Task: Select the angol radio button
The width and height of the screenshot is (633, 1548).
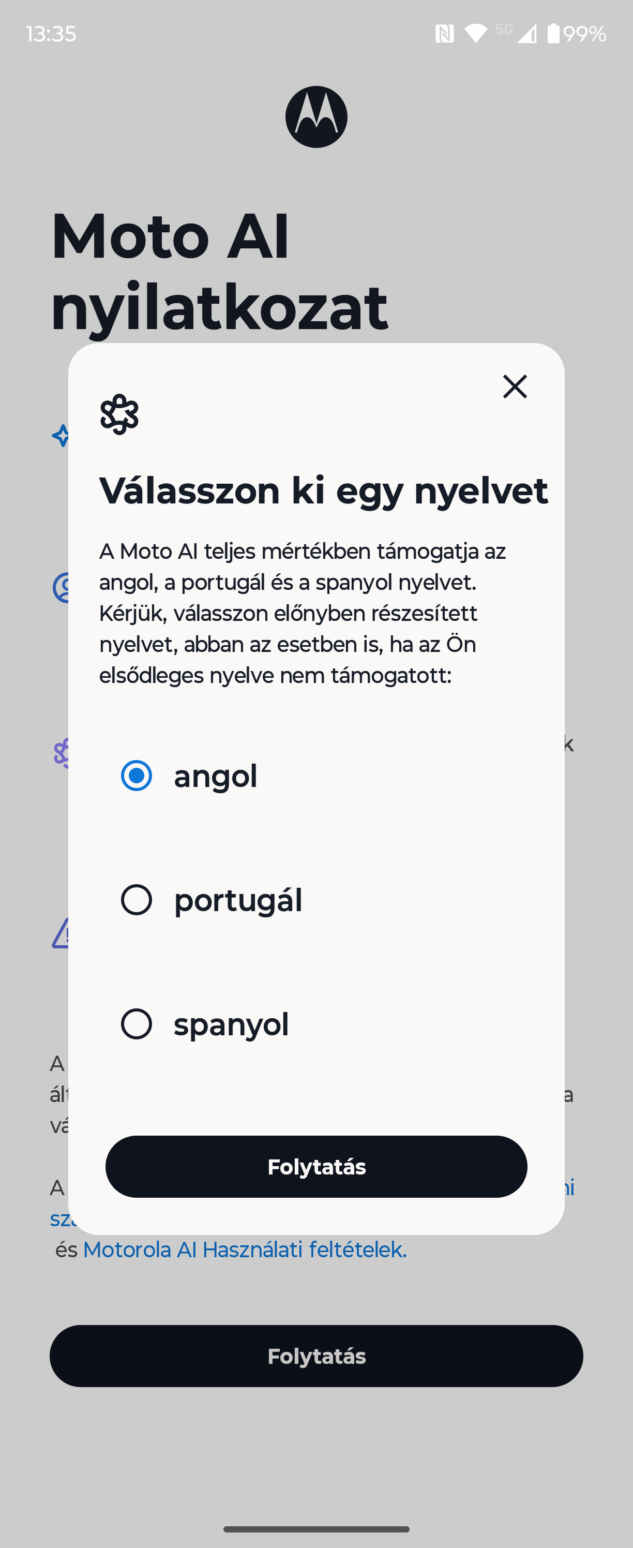Action: (x=137, y=775)
